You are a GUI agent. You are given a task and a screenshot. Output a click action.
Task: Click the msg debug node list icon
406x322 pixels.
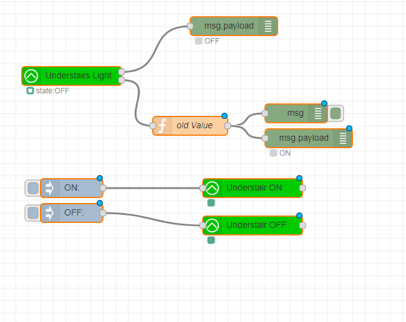click(318, 113)
